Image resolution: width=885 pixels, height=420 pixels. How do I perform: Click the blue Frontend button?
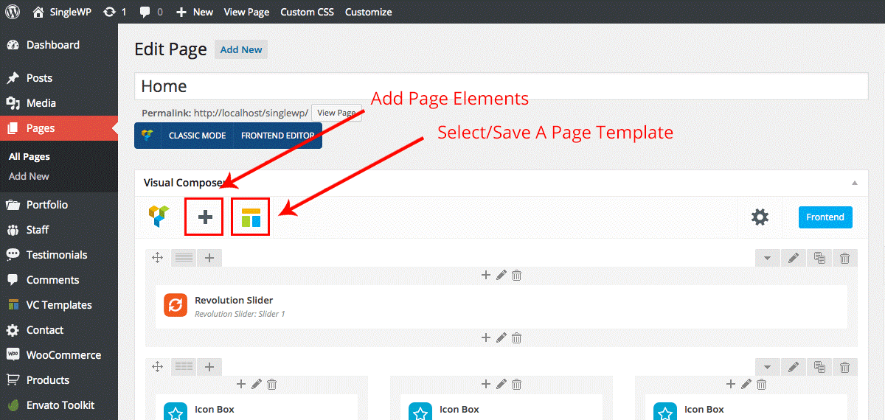(825, 217)
